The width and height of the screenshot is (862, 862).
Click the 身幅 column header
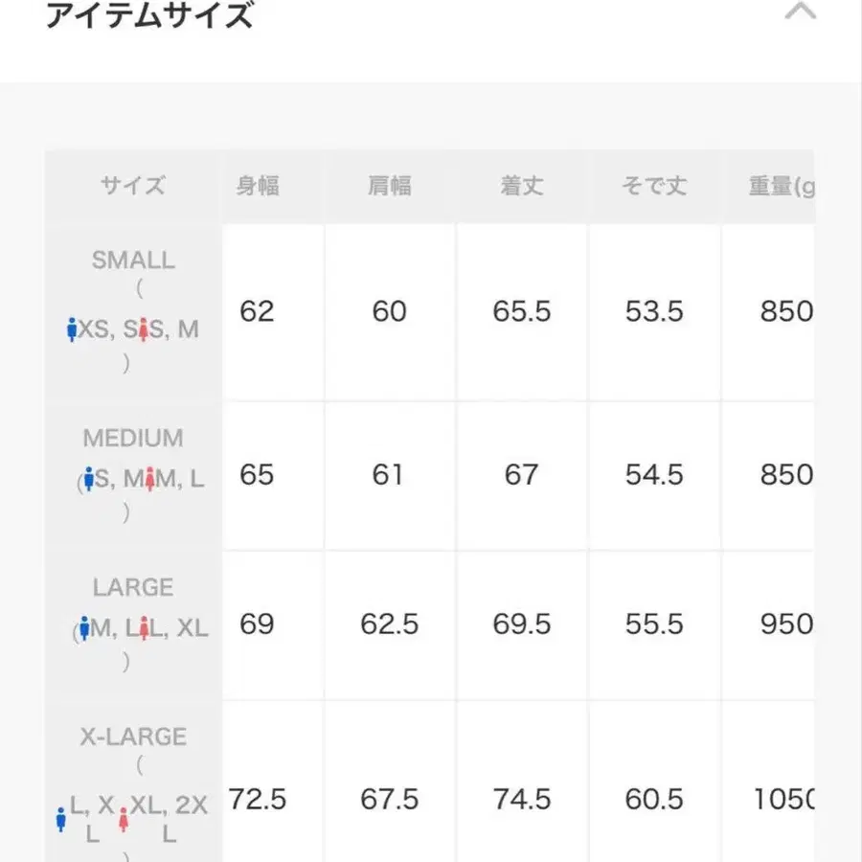257,186
